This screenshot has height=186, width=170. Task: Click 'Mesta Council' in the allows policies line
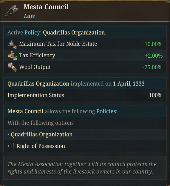[x=25, y=111]
